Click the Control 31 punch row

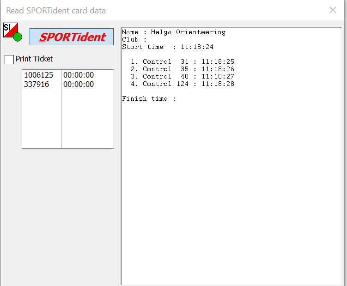pyautogui.click(x=183, y=62)
